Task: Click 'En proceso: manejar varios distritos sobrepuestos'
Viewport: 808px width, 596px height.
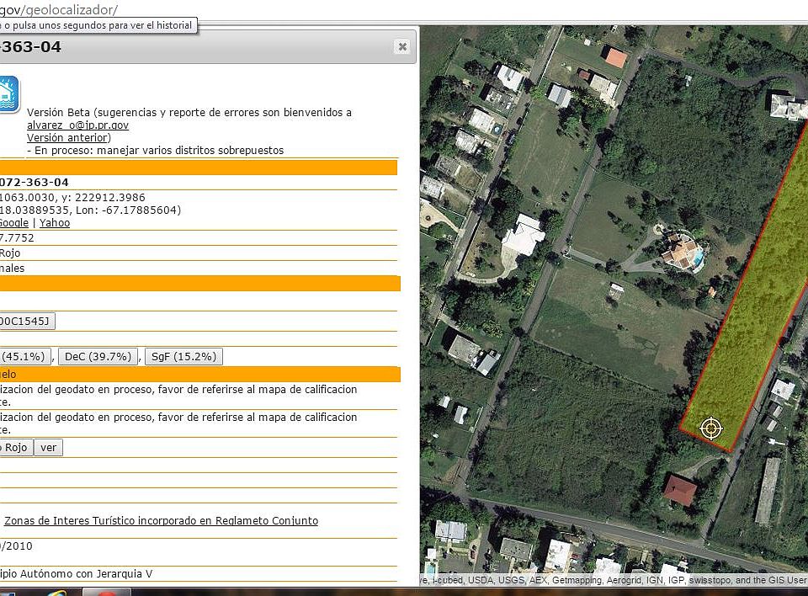Action: 155,151
